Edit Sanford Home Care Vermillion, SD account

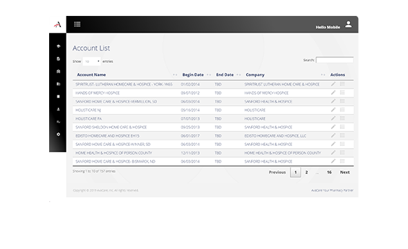[333, 101]
